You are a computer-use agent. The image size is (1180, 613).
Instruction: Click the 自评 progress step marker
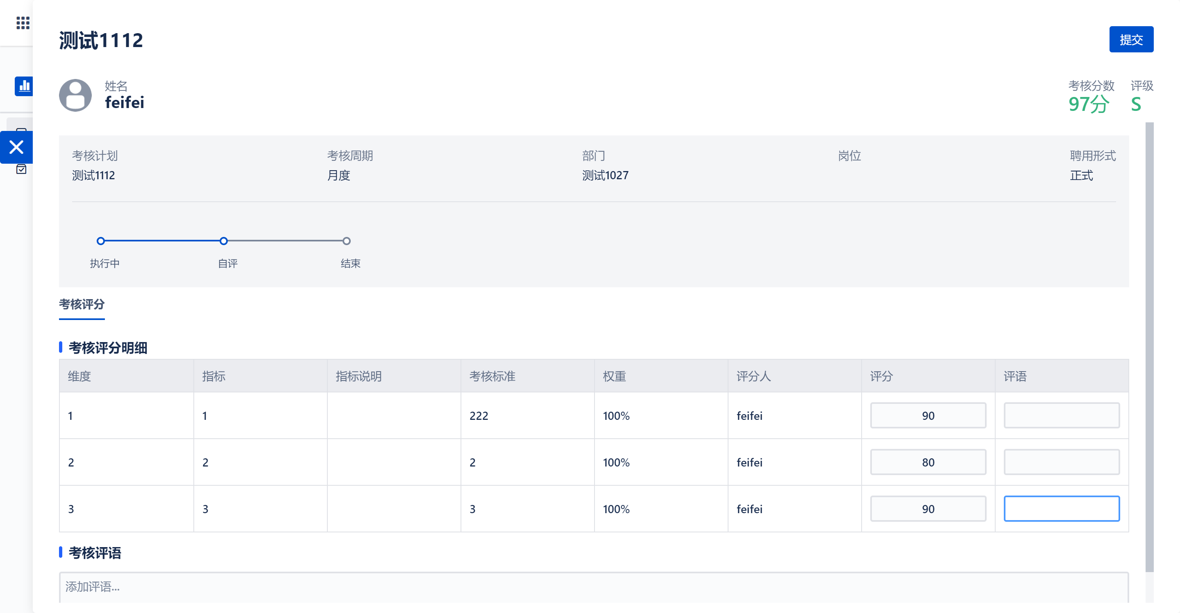[224, 241]
